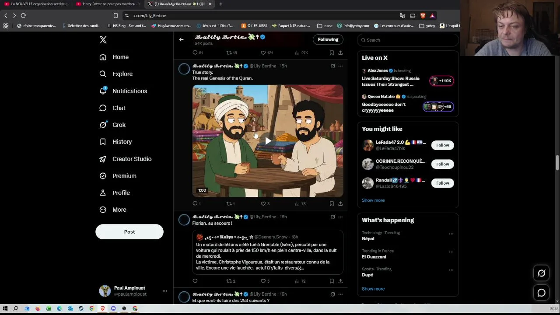Open options for the Dupé trend
Viewport: 560px width, 315px height.
click(451, 270)
